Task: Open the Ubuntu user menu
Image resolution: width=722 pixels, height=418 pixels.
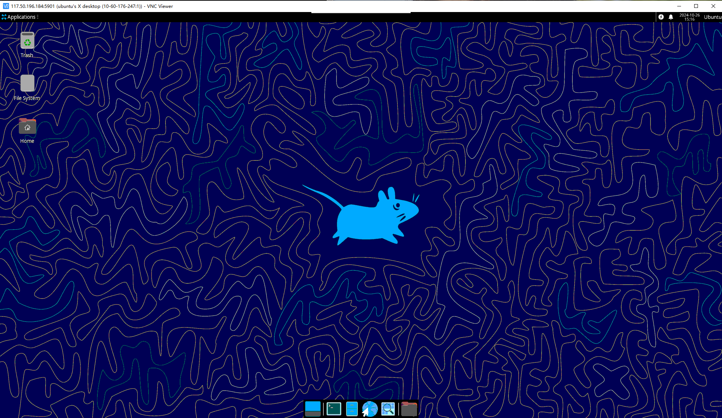Action: (712, 17)
